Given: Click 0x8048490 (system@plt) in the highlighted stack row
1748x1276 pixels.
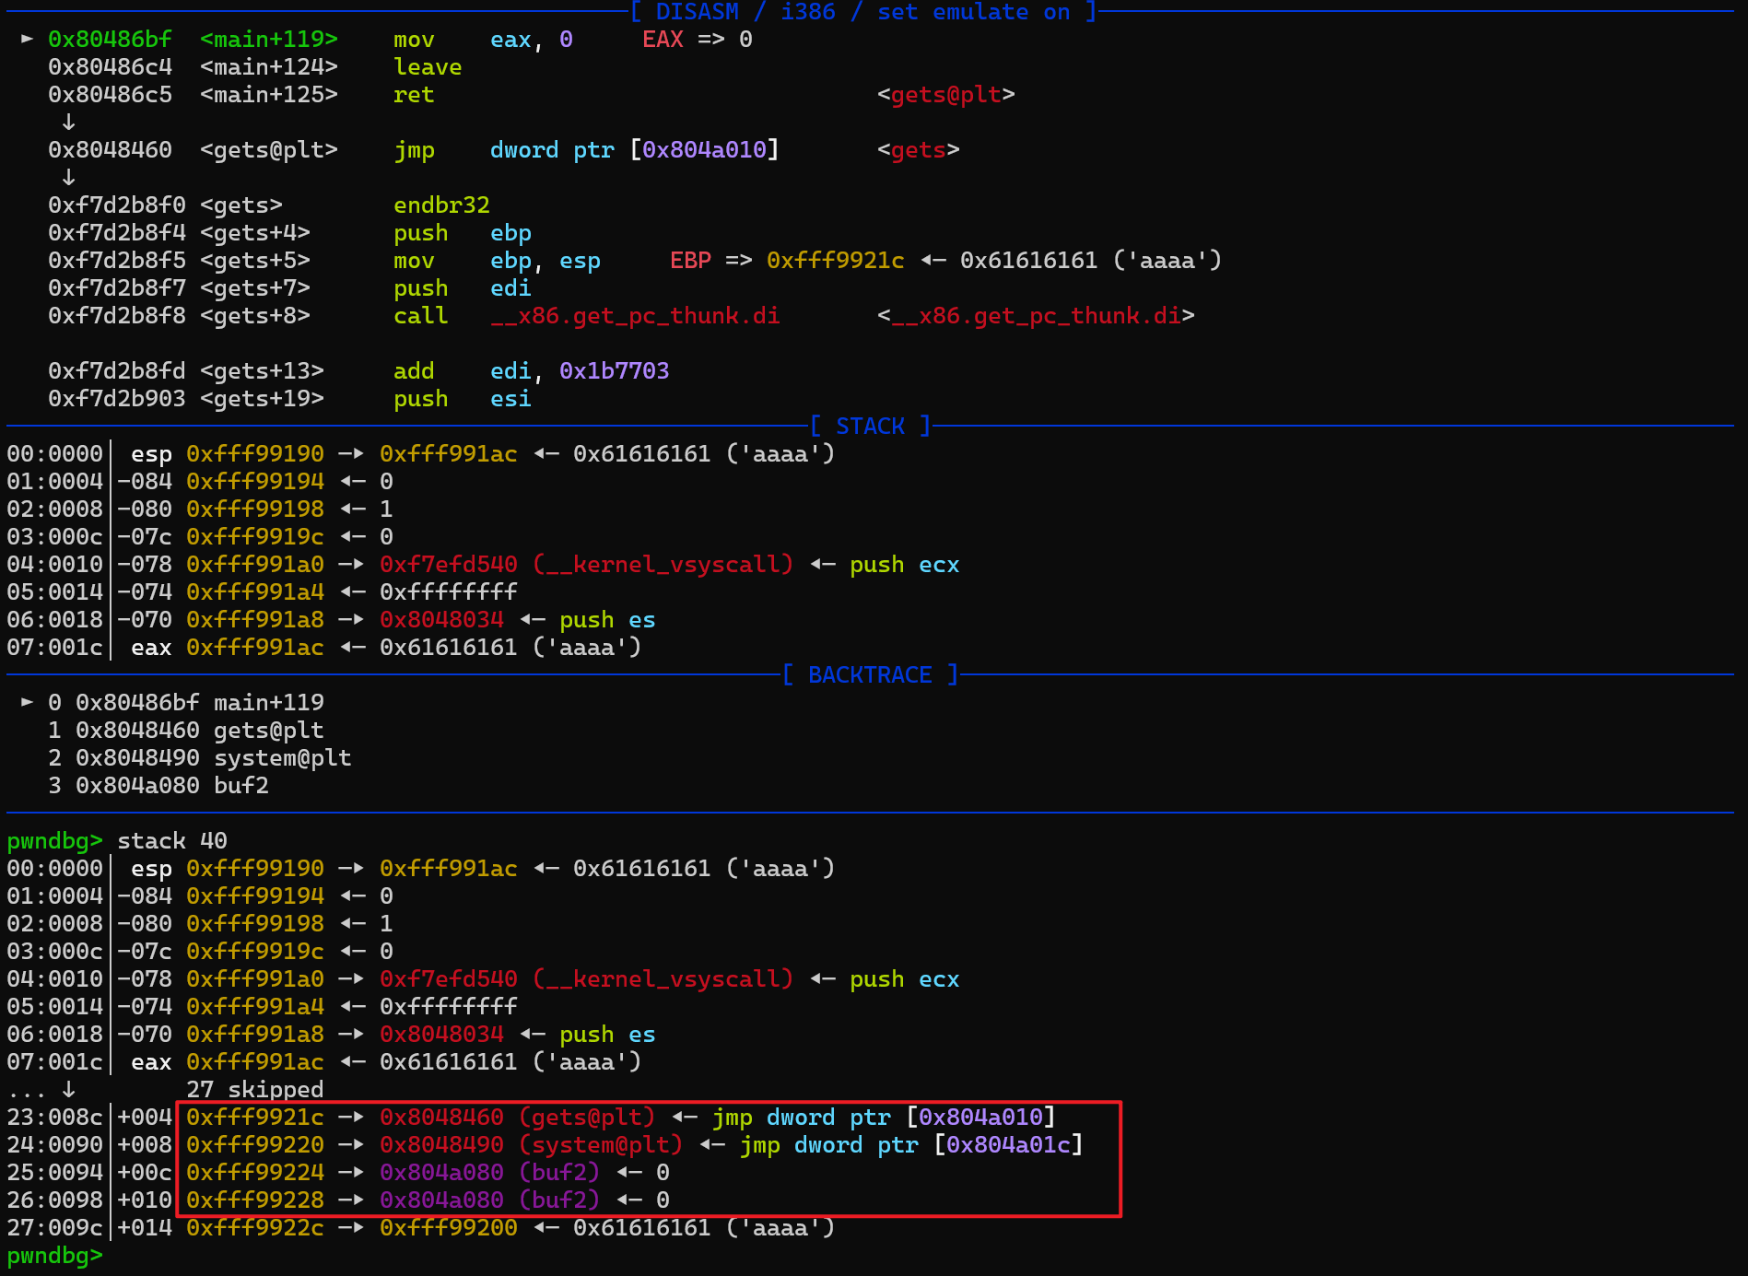Looking at the screenshot, I should click(531, 1144).
